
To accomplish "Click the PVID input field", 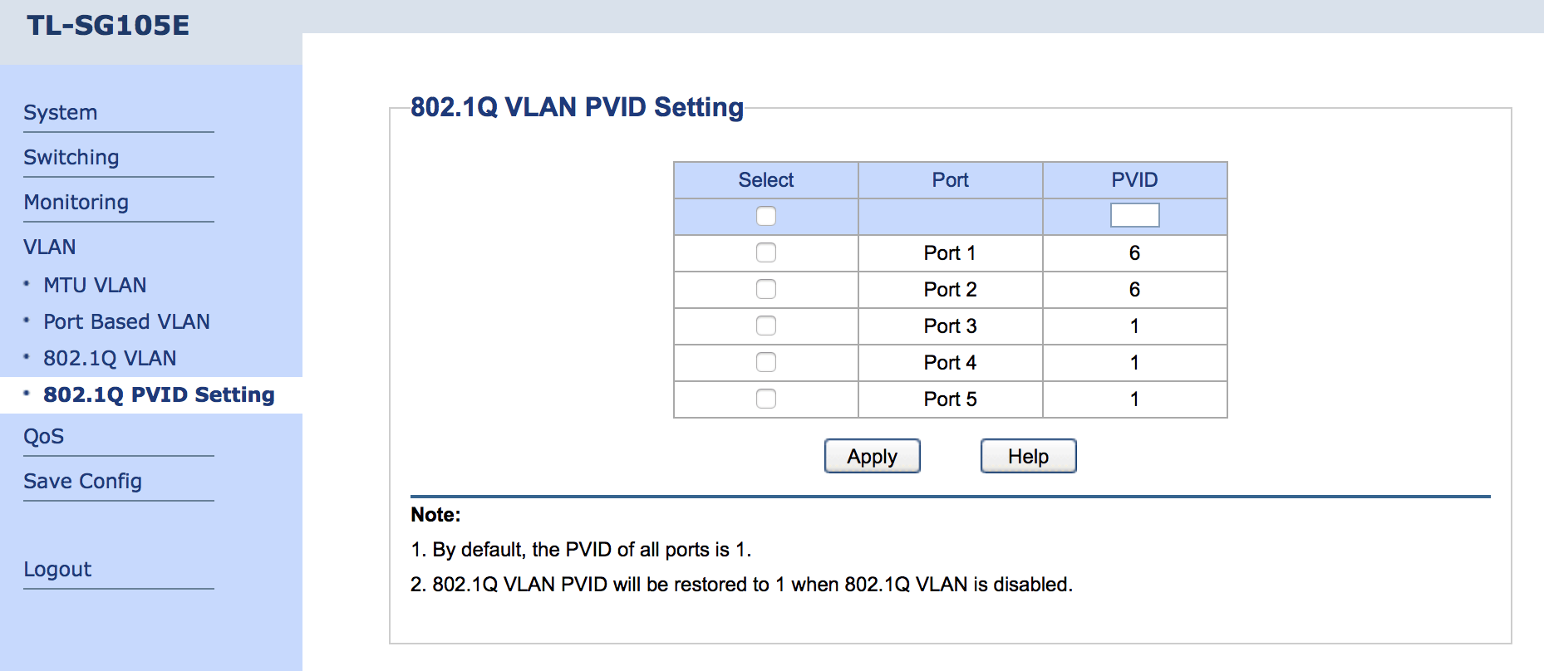I will [x=1134, y=216].
